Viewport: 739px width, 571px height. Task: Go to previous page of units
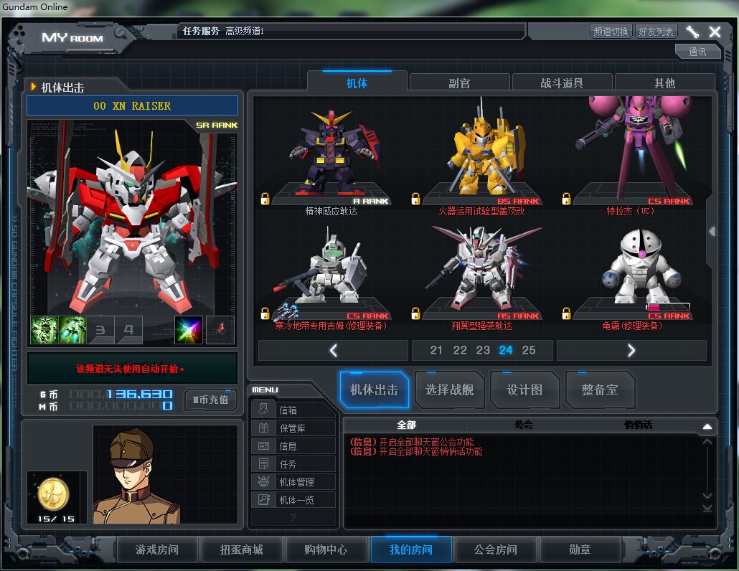coord(333,350)
